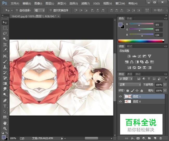169x141 pixels.
Task: Select the Zoom tool
Action: tap(5, 129)
